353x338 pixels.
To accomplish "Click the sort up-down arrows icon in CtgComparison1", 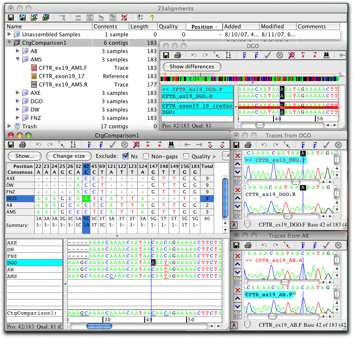I will pyautogui.click(x=73, y=145).
